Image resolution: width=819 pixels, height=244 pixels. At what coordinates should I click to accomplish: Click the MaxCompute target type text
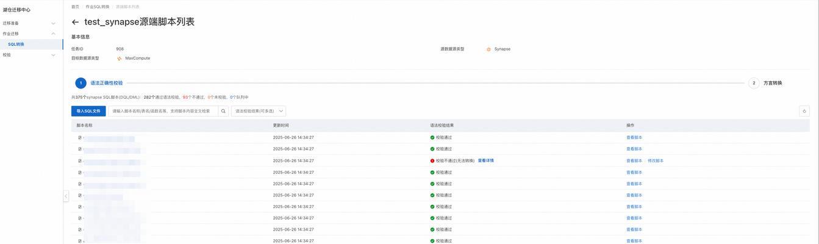coord(138,59)
